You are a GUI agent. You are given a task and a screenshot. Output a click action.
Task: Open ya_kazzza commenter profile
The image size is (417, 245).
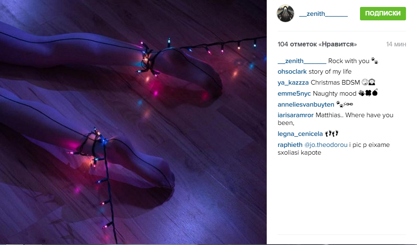tap(293, 83)
